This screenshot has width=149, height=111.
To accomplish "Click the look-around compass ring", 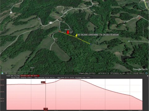I will pos(144,5).
